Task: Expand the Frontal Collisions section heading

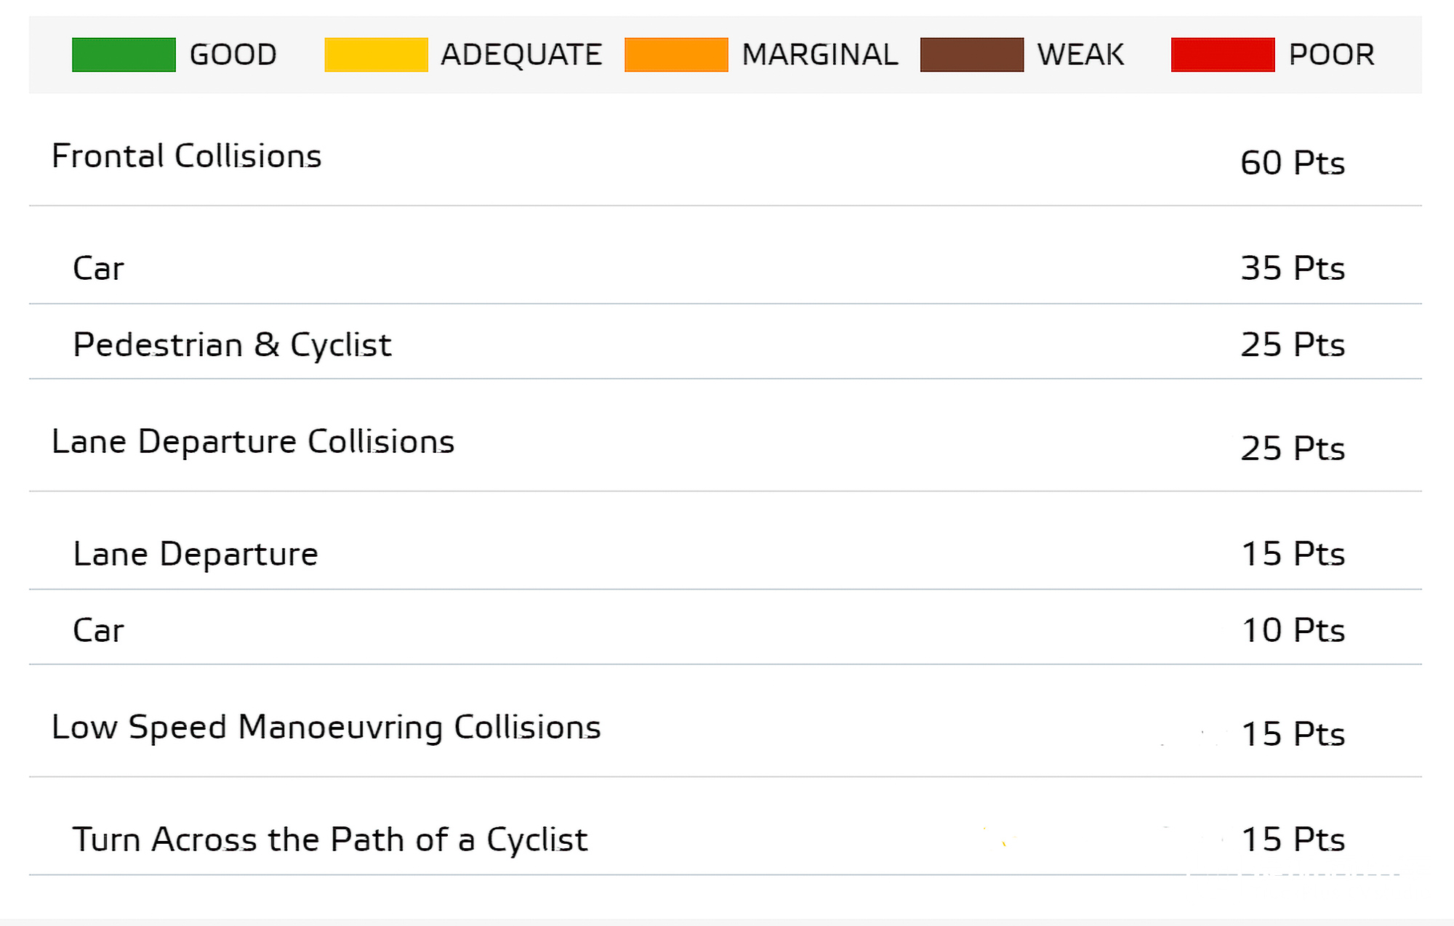Action: 186,156
